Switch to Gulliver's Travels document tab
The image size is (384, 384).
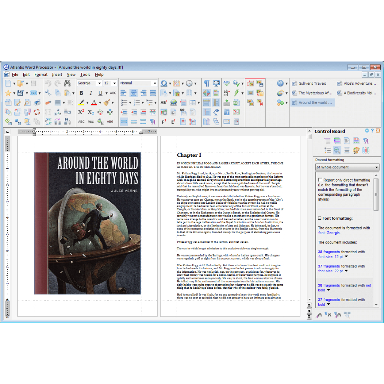pos(312,83)
